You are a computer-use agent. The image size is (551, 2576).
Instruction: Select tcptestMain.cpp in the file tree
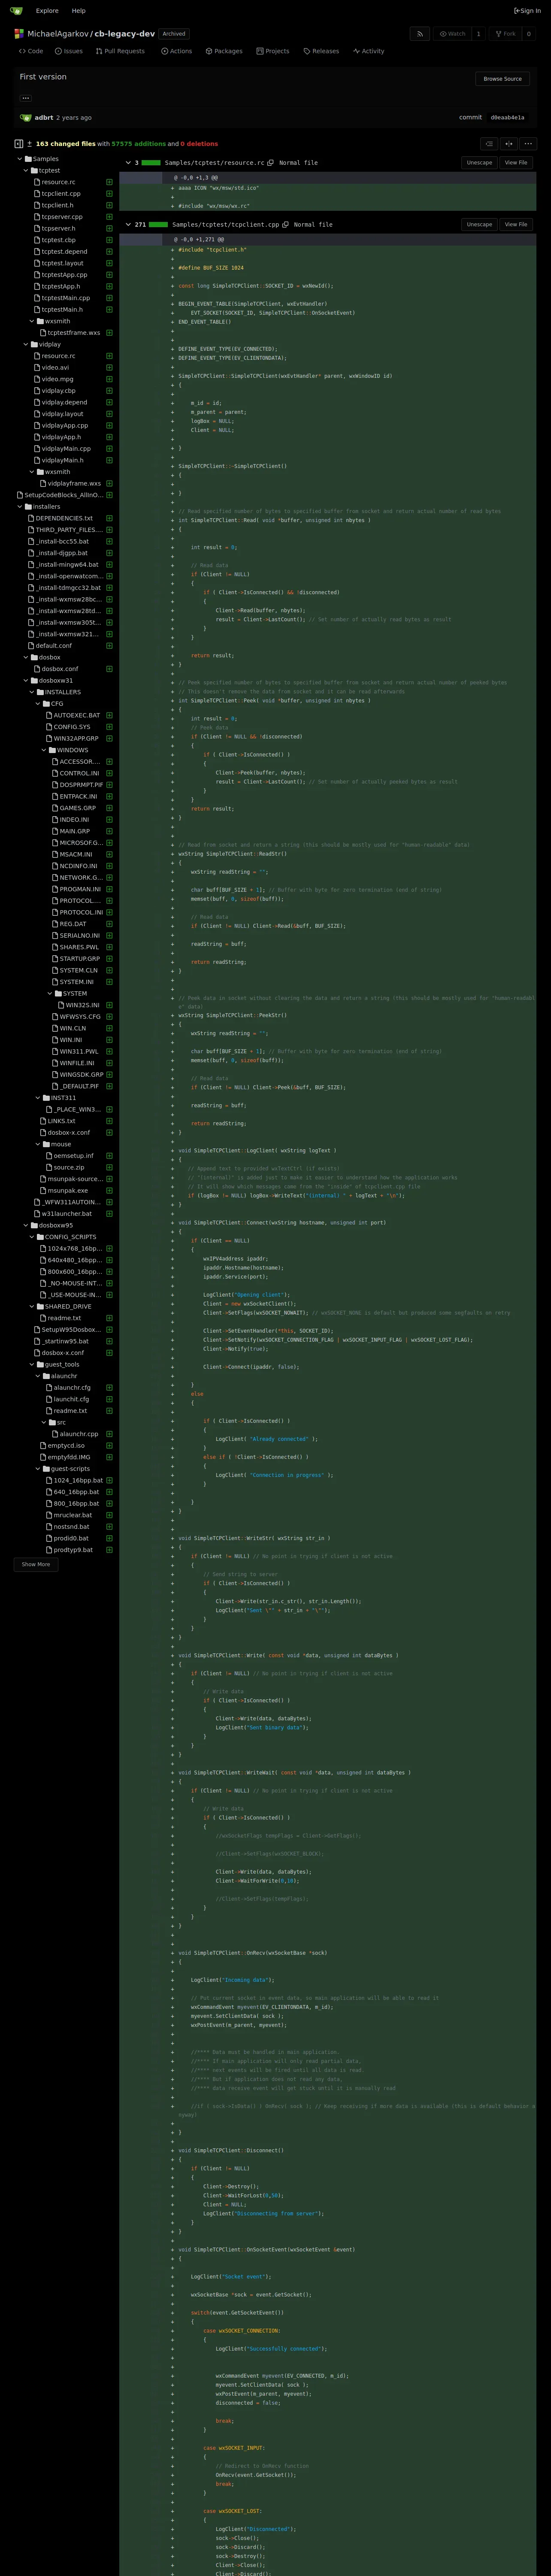[x=66, y=298]
